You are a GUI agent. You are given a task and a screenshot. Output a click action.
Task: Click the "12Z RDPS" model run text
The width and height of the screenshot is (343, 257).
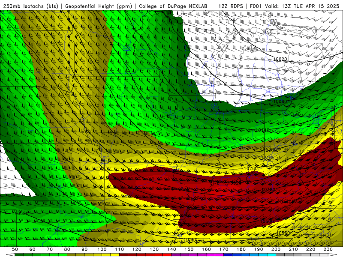click(230, 6)
